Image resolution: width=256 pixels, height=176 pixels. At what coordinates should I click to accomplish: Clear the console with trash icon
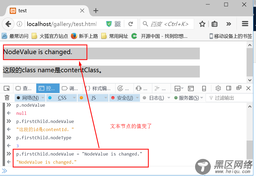(x=7, y=97)
